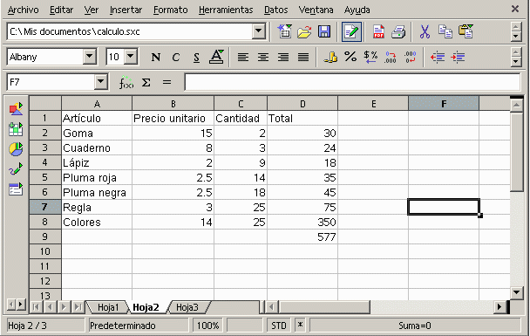Apply standard number format icon
The width and height of the screenshot is (530, 336).
[x=370, y=57]
